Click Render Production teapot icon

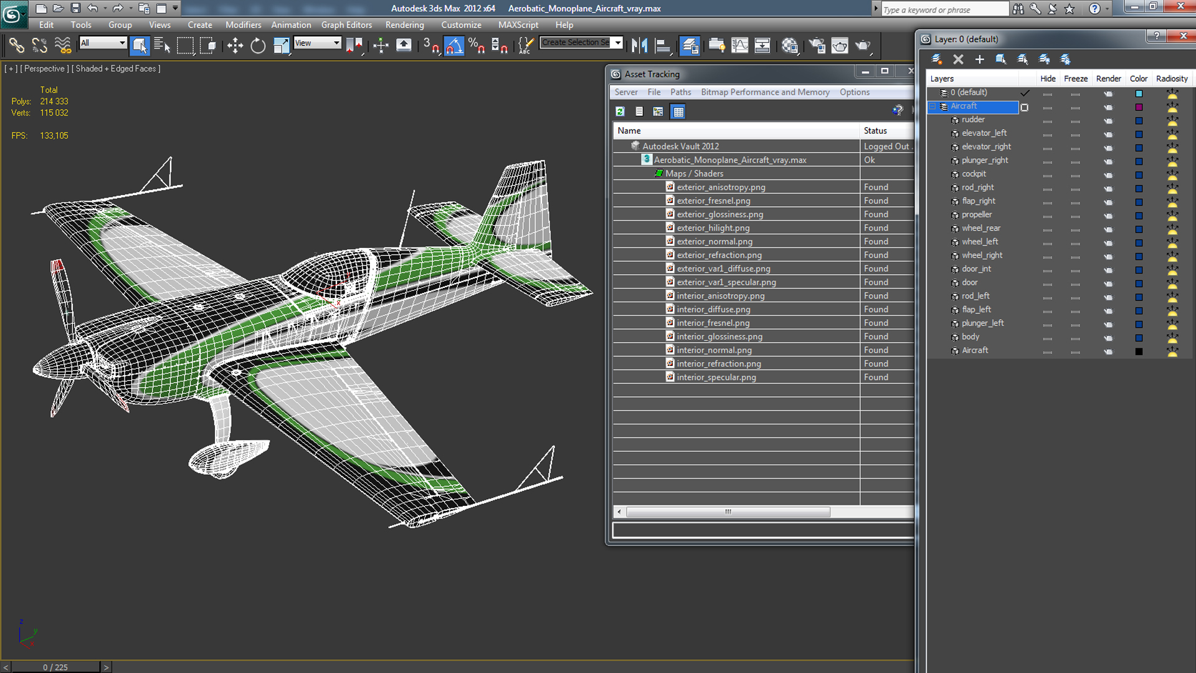click(x=863, y=45)
